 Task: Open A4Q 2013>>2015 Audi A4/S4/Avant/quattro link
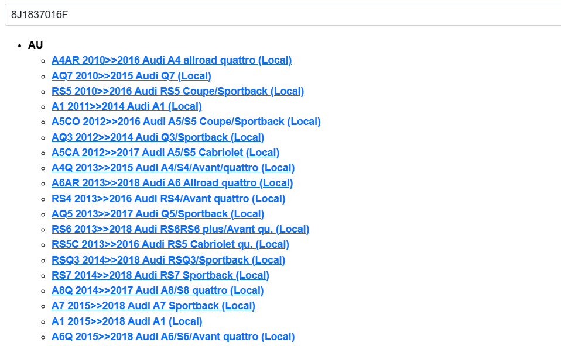pos(173,168)
